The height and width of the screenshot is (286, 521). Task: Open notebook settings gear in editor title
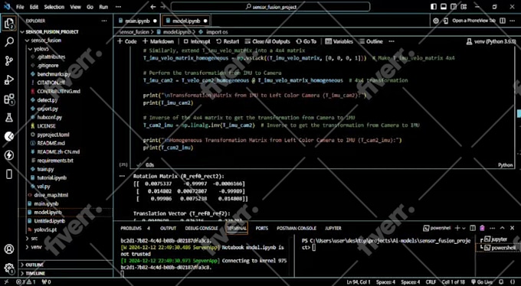point(436,21)
